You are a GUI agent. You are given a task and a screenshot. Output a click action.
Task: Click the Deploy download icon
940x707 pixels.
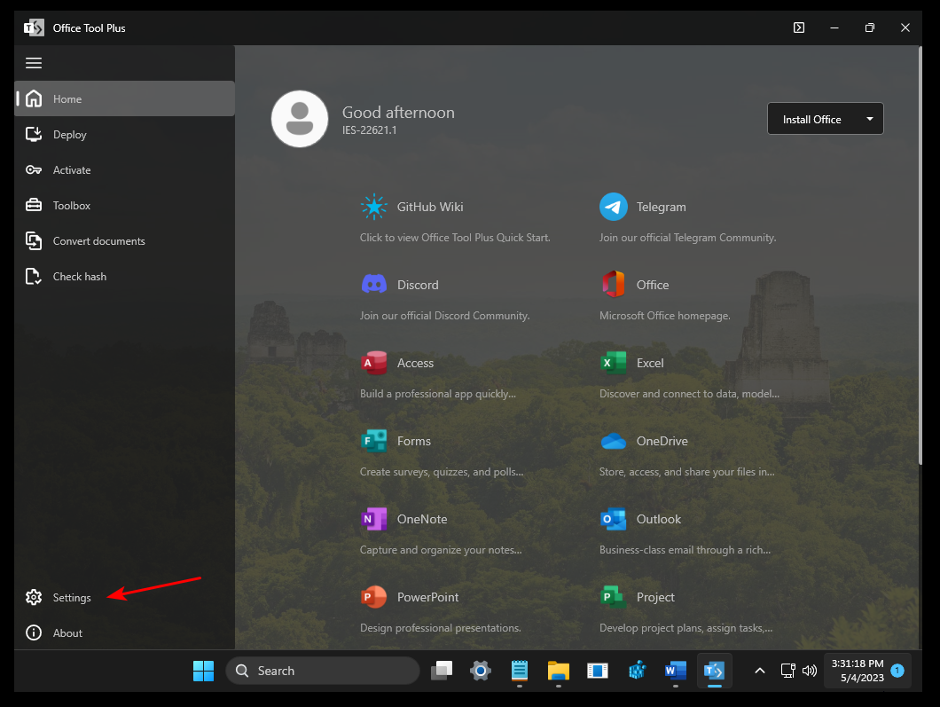pos(34,134)
